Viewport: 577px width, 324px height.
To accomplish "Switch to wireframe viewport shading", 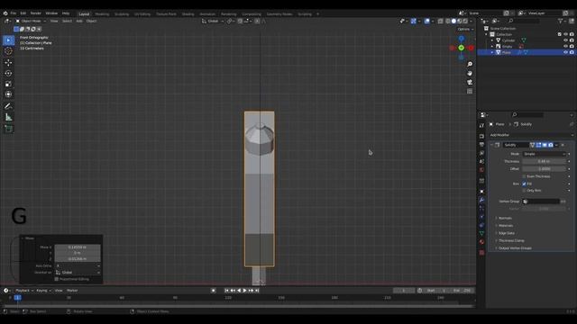I will tap(448, 22).
